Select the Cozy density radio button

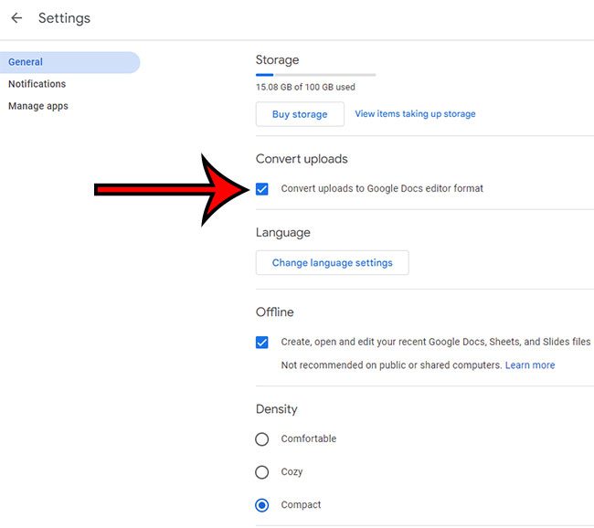click(262, 472)
